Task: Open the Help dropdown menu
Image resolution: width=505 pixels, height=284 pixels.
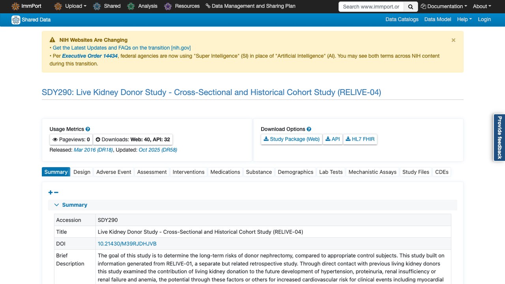Action: [464, 19]
